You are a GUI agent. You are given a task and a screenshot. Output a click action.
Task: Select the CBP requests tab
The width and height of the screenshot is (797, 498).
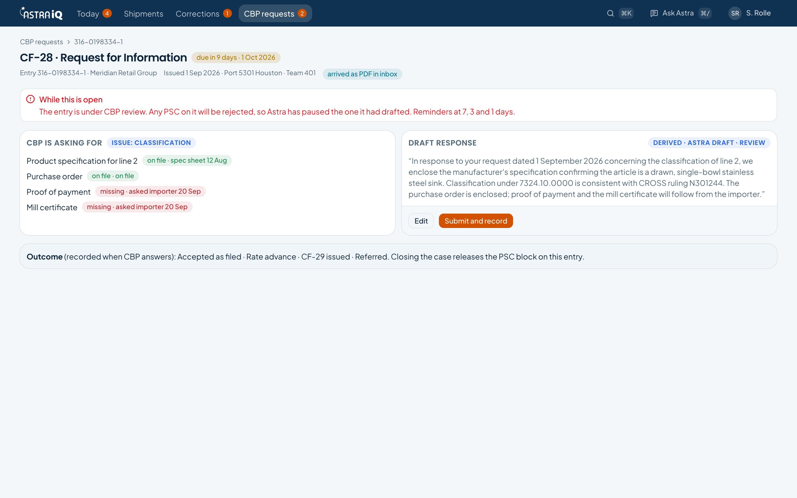(x=275, y=13)
